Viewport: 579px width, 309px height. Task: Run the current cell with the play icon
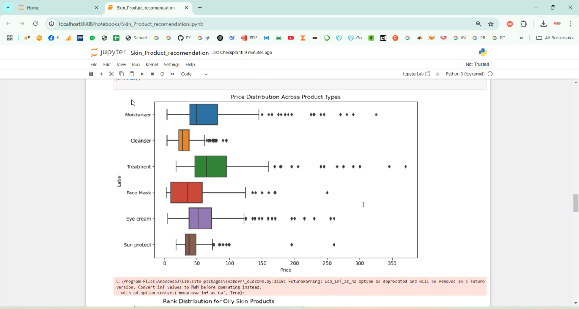click(x=142, y=74)
